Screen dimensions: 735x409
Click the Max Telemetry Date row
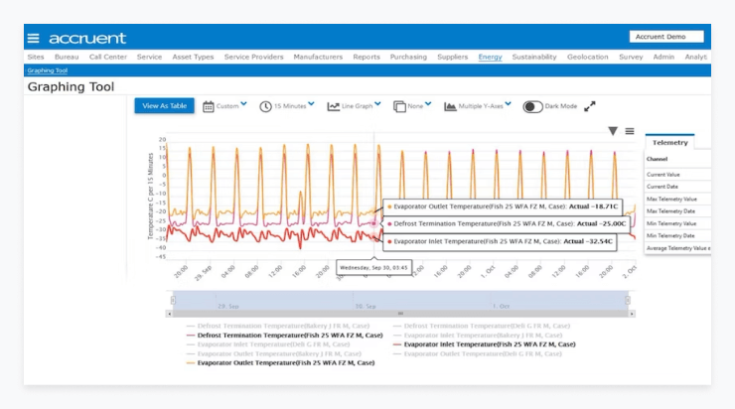tap(677, 211)
